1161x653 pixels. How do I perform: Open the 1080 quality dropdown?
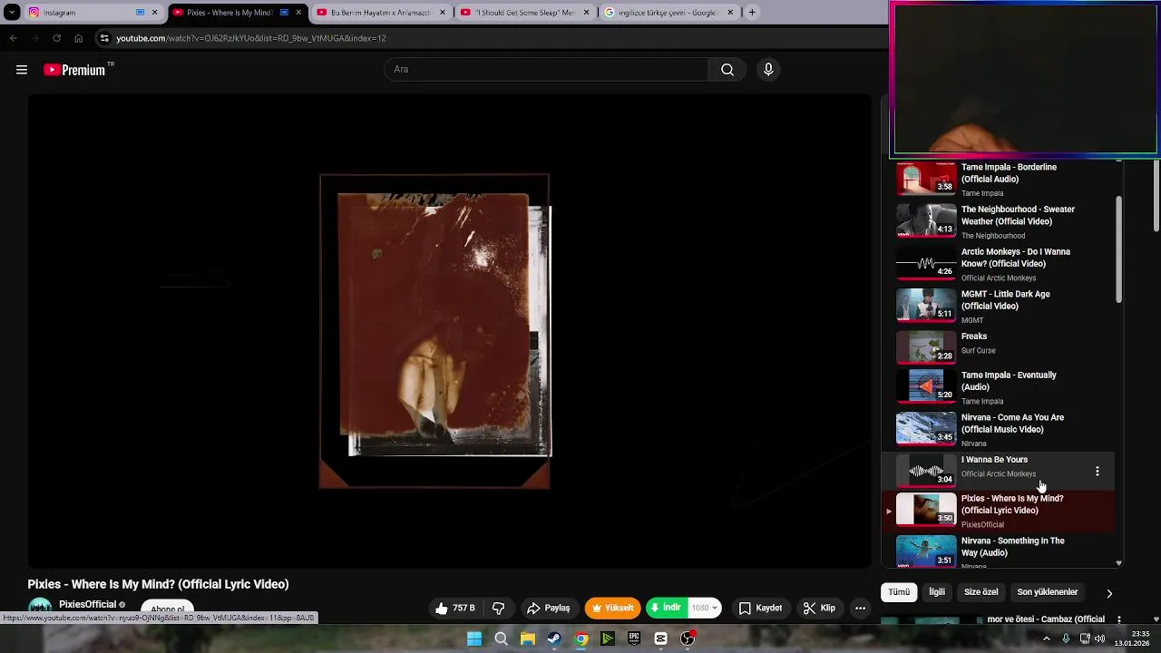pyautogui.click(x=705, y=608)
